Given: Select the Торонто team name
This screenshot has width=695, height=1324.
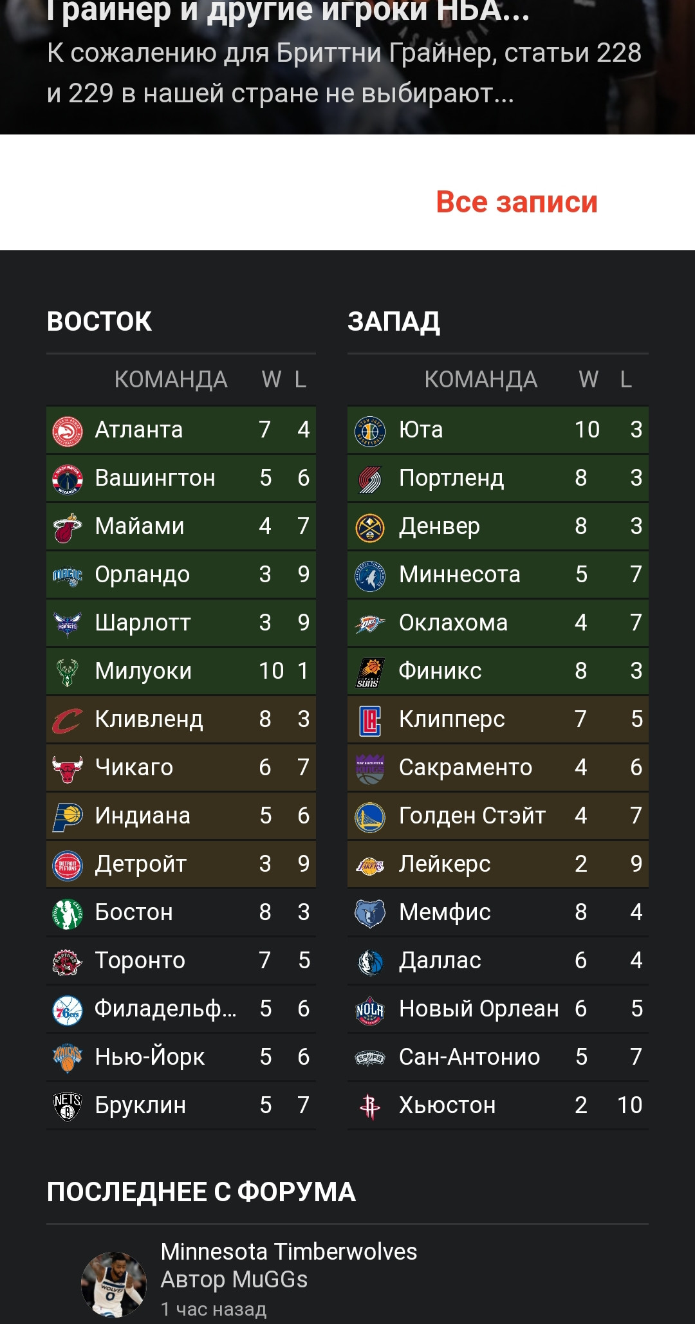Looking at the screenshot, I should click(x=140, y=961).
